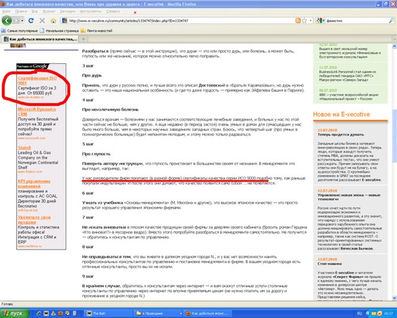Image resolution: width=397 pixels, height=318 pixels.
Task: Open the '4 Проводник' taskbar group
Action: click(x=158, y=314)
